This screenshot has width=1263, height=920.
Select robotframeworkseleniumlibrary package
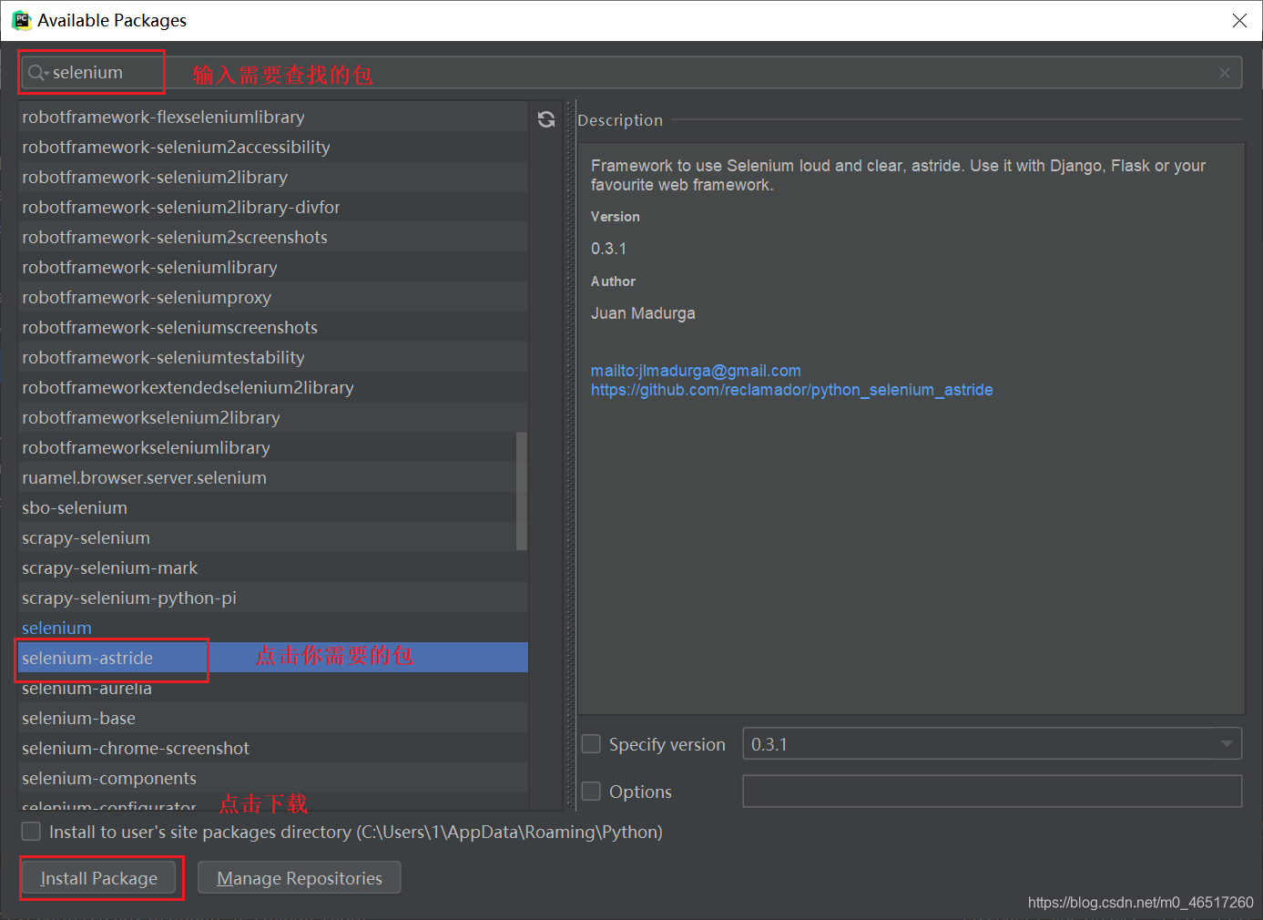click(x=273, y=447)
